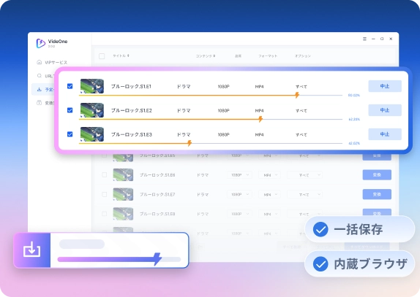Open the MP4 format dropdown for S1.E6

tap(269, 175)
